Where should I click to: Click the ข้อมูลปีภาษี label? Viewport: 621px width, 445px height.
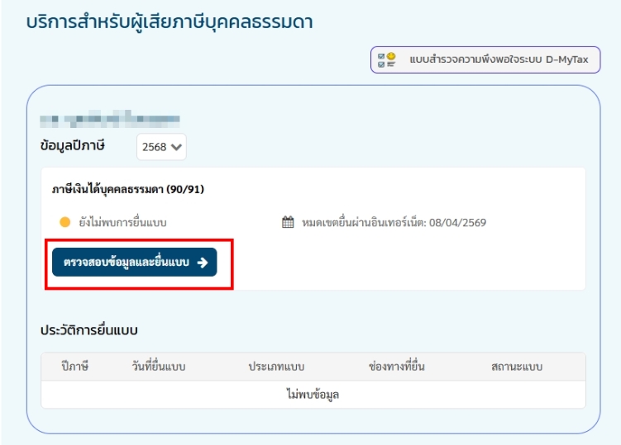(78, 146)
